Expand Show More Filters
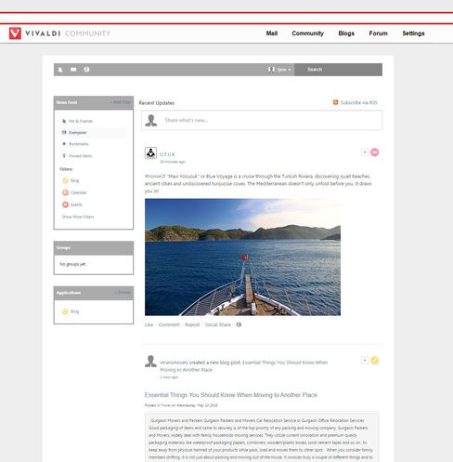The image size is (453, 462). 78,217
